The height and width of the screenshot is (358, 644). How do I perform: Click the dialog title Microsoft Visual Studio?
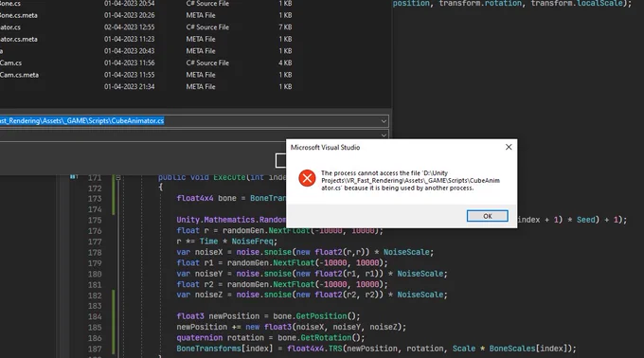coord(325,148)
